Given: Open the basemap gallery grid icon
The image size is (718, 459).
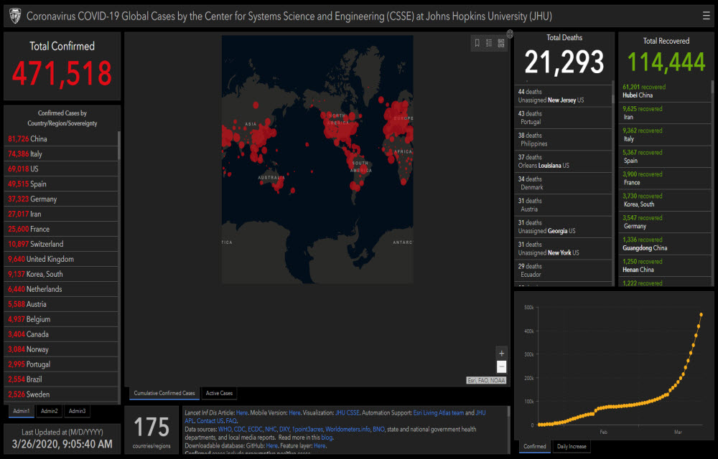Looking at the screenshot, I should pos(501,43).
